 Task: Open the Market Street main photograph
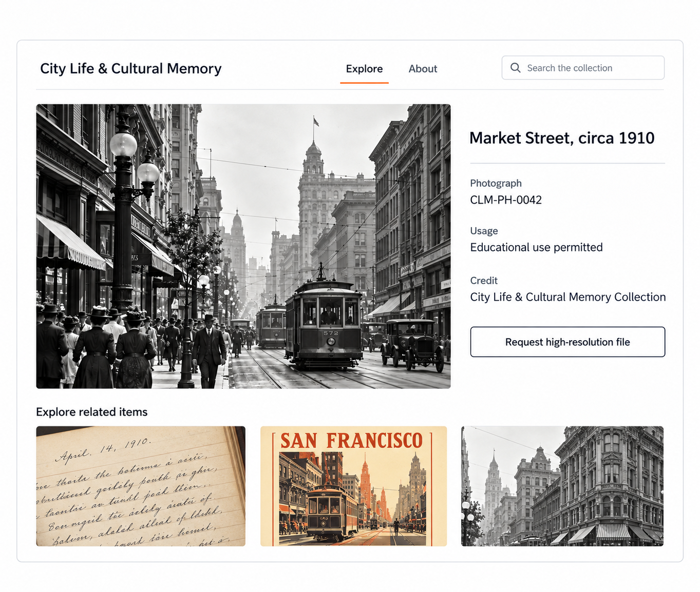click(x=243, y=246)
